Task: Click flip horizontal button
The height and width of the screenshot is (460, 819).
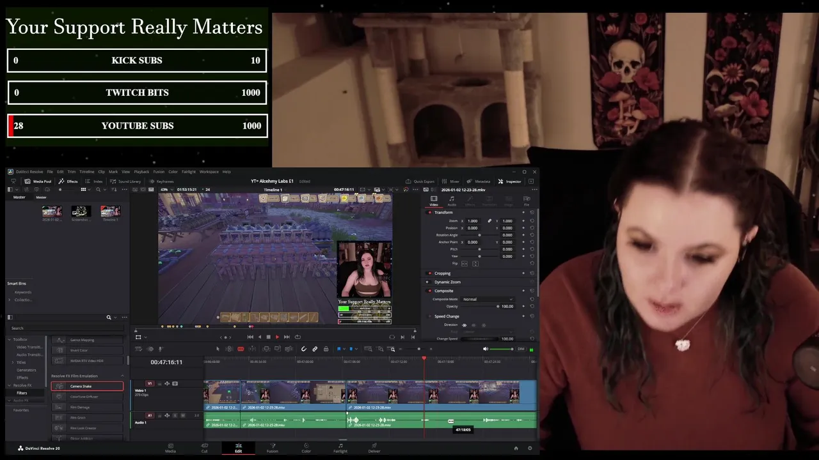Action: tap(465, 264)
